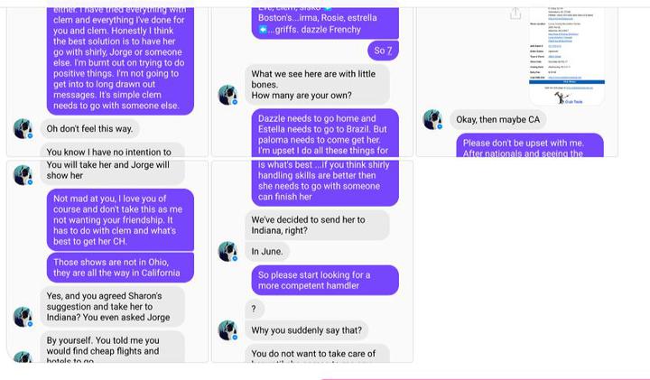The image size is (650, 380).
Task: Click the '?' message bubble
Action: [x=254, y=309]
